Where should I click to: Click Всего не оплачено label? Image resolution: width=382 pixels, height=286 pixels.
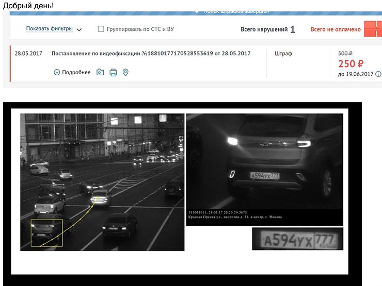336,29
